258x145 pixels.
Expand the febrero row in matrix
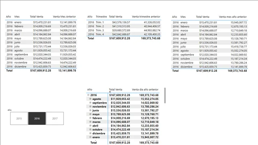coord(90,118)
